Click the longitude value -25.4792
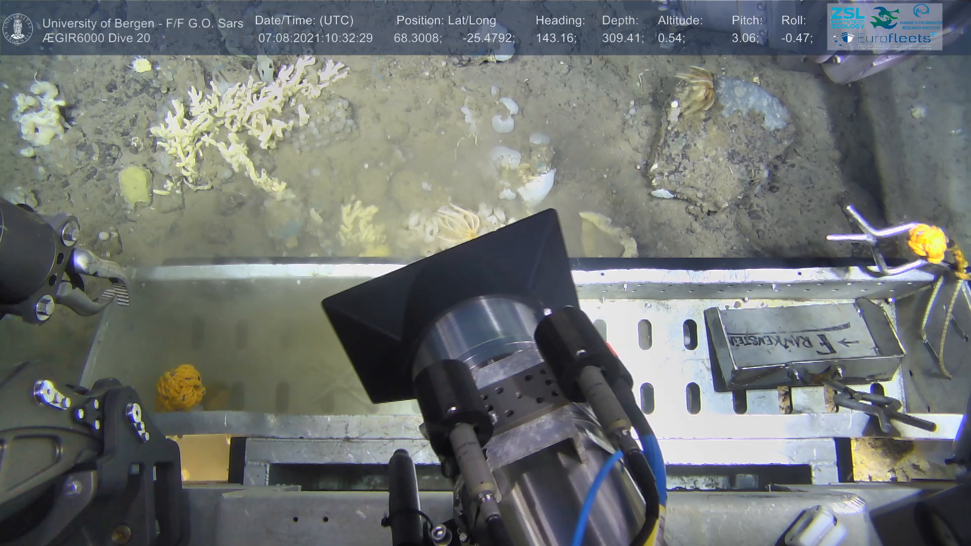Screen dimensions: 971x546 tap(488, 38)
